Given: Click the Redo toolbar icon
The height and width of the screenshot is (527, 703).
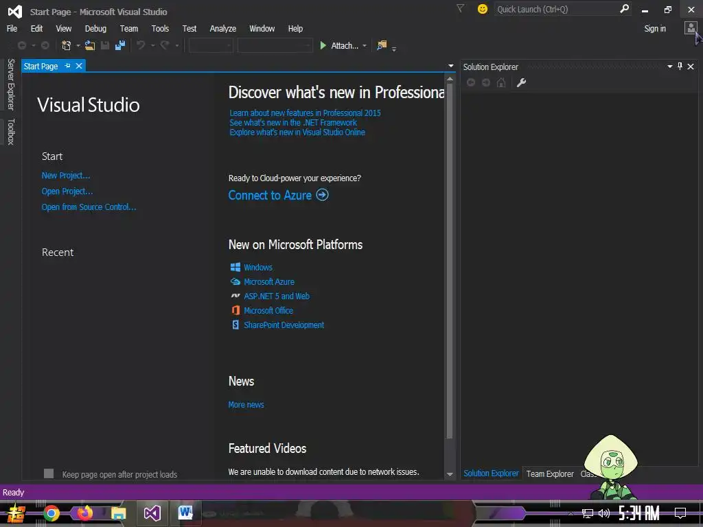Looking at the screenshot, I should [165, 45].
